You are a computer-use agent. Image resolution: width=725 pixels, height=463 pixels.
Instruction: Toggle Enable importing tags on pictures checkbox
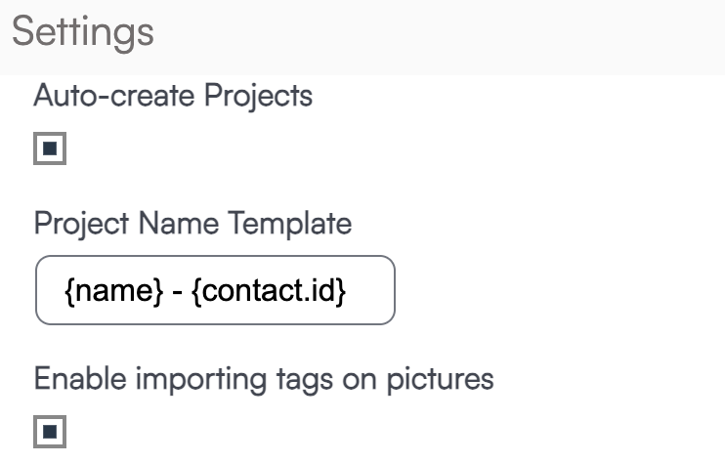click(50, 430)
